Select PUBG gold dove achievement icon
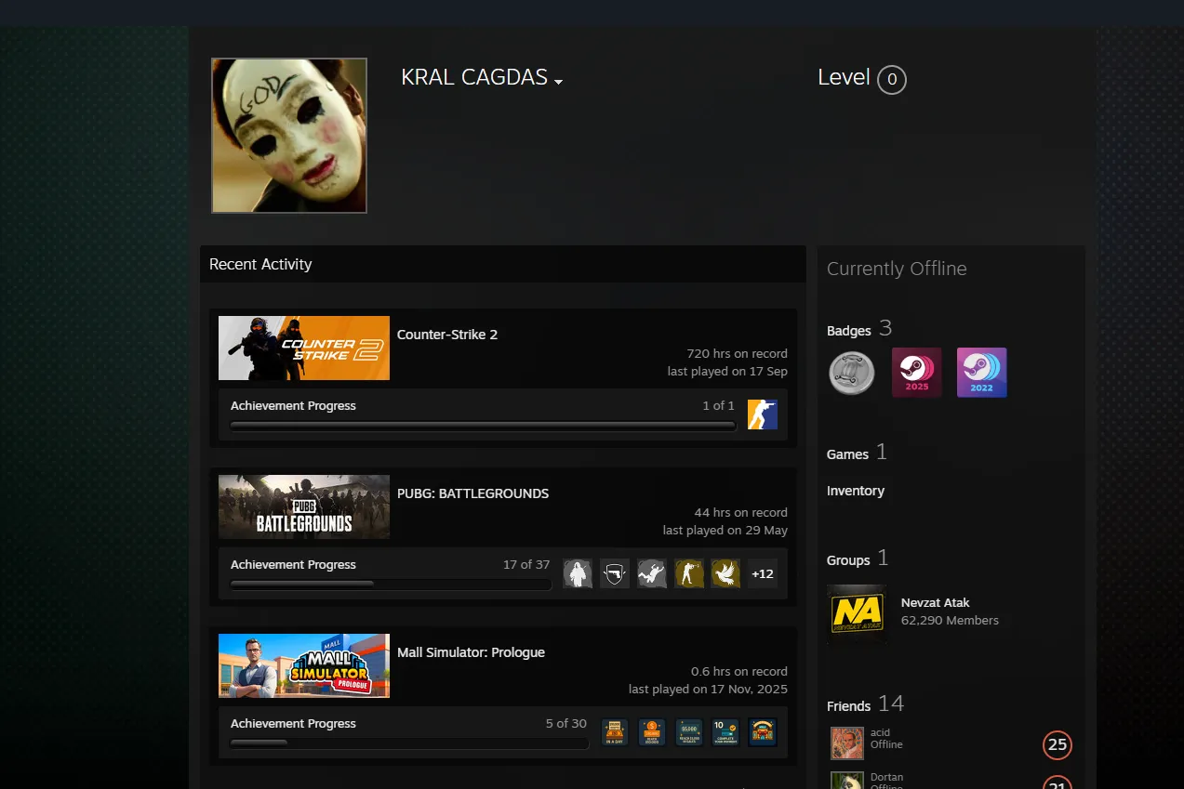The width and height of the screenshot is (1184, 789). (725, 573)
